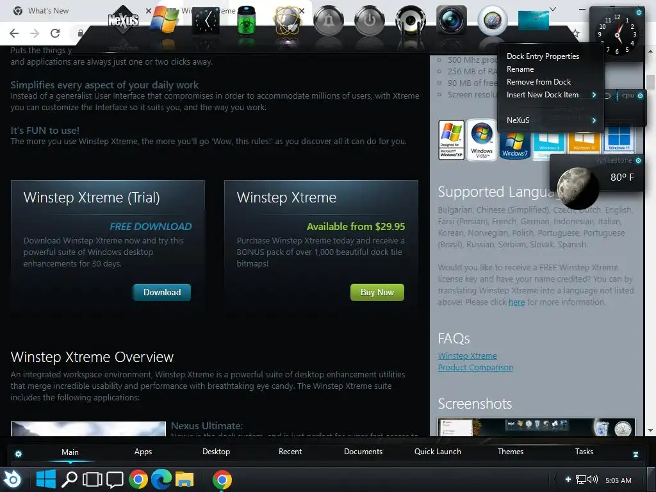Viewport: 656px width, 492px height.
Task: Open the Product Comparison link
Action: click(x=475, y=367)
